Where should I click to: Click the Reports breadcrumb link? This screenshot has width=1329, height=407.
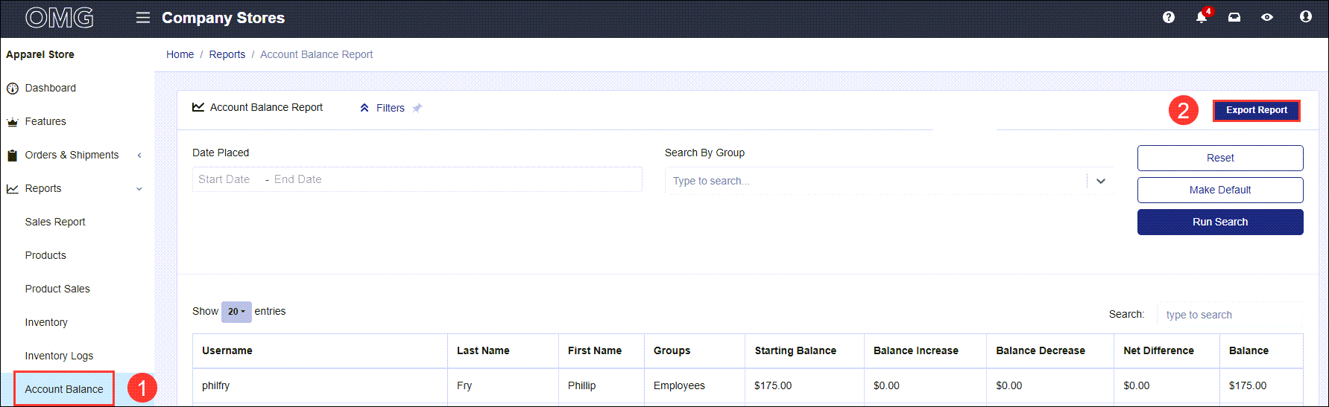point(227,54)
